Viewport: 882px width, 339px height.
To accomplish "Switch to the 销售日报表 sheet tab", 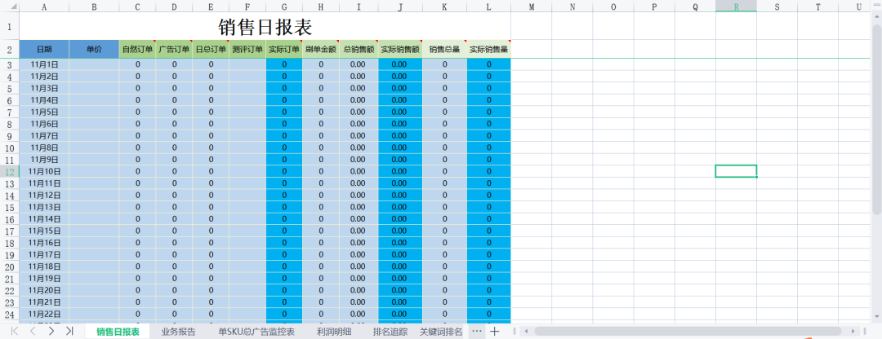I will click(x=118, y=332).
